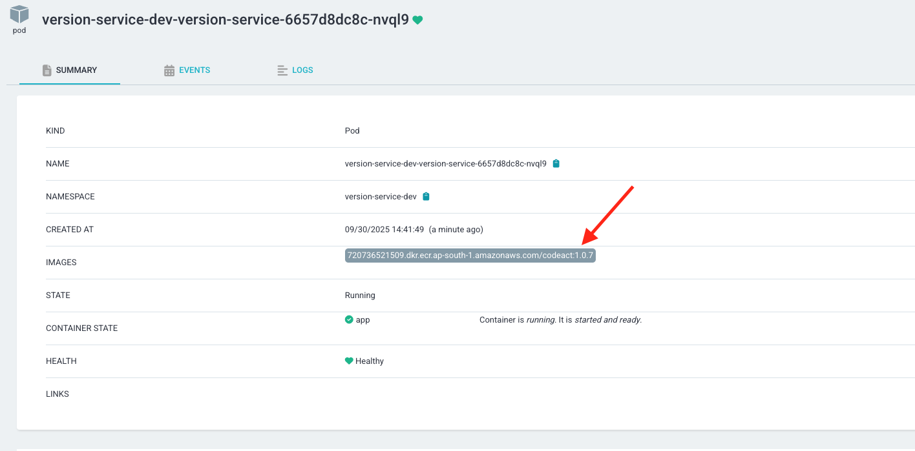The height and width of the screenshot is (451, 915).
Task: Click the pod cube icon
Action: [x=19, y=15]
